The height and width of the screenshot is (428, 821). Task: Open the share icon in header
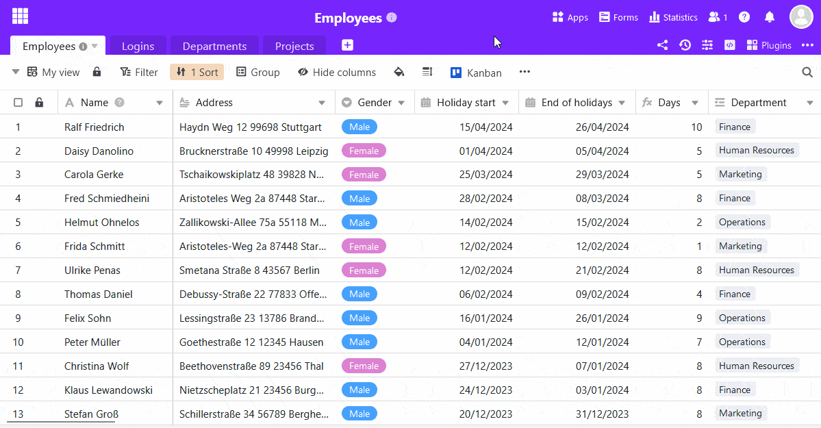coord(662,45)
